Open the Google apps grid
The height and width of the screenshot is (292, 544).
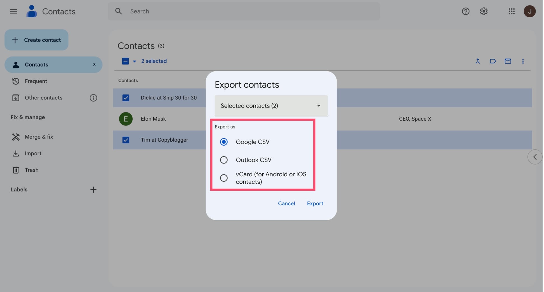tap(511, 11)
